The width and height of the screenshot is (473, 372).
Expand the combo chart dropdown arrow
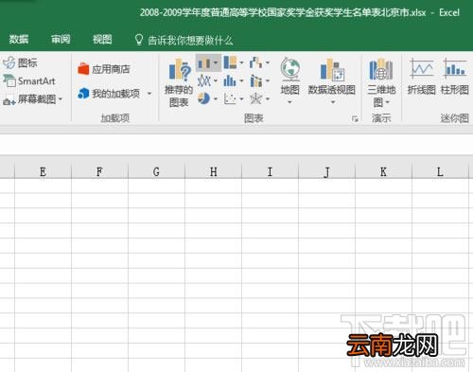[x=268, y=81]
